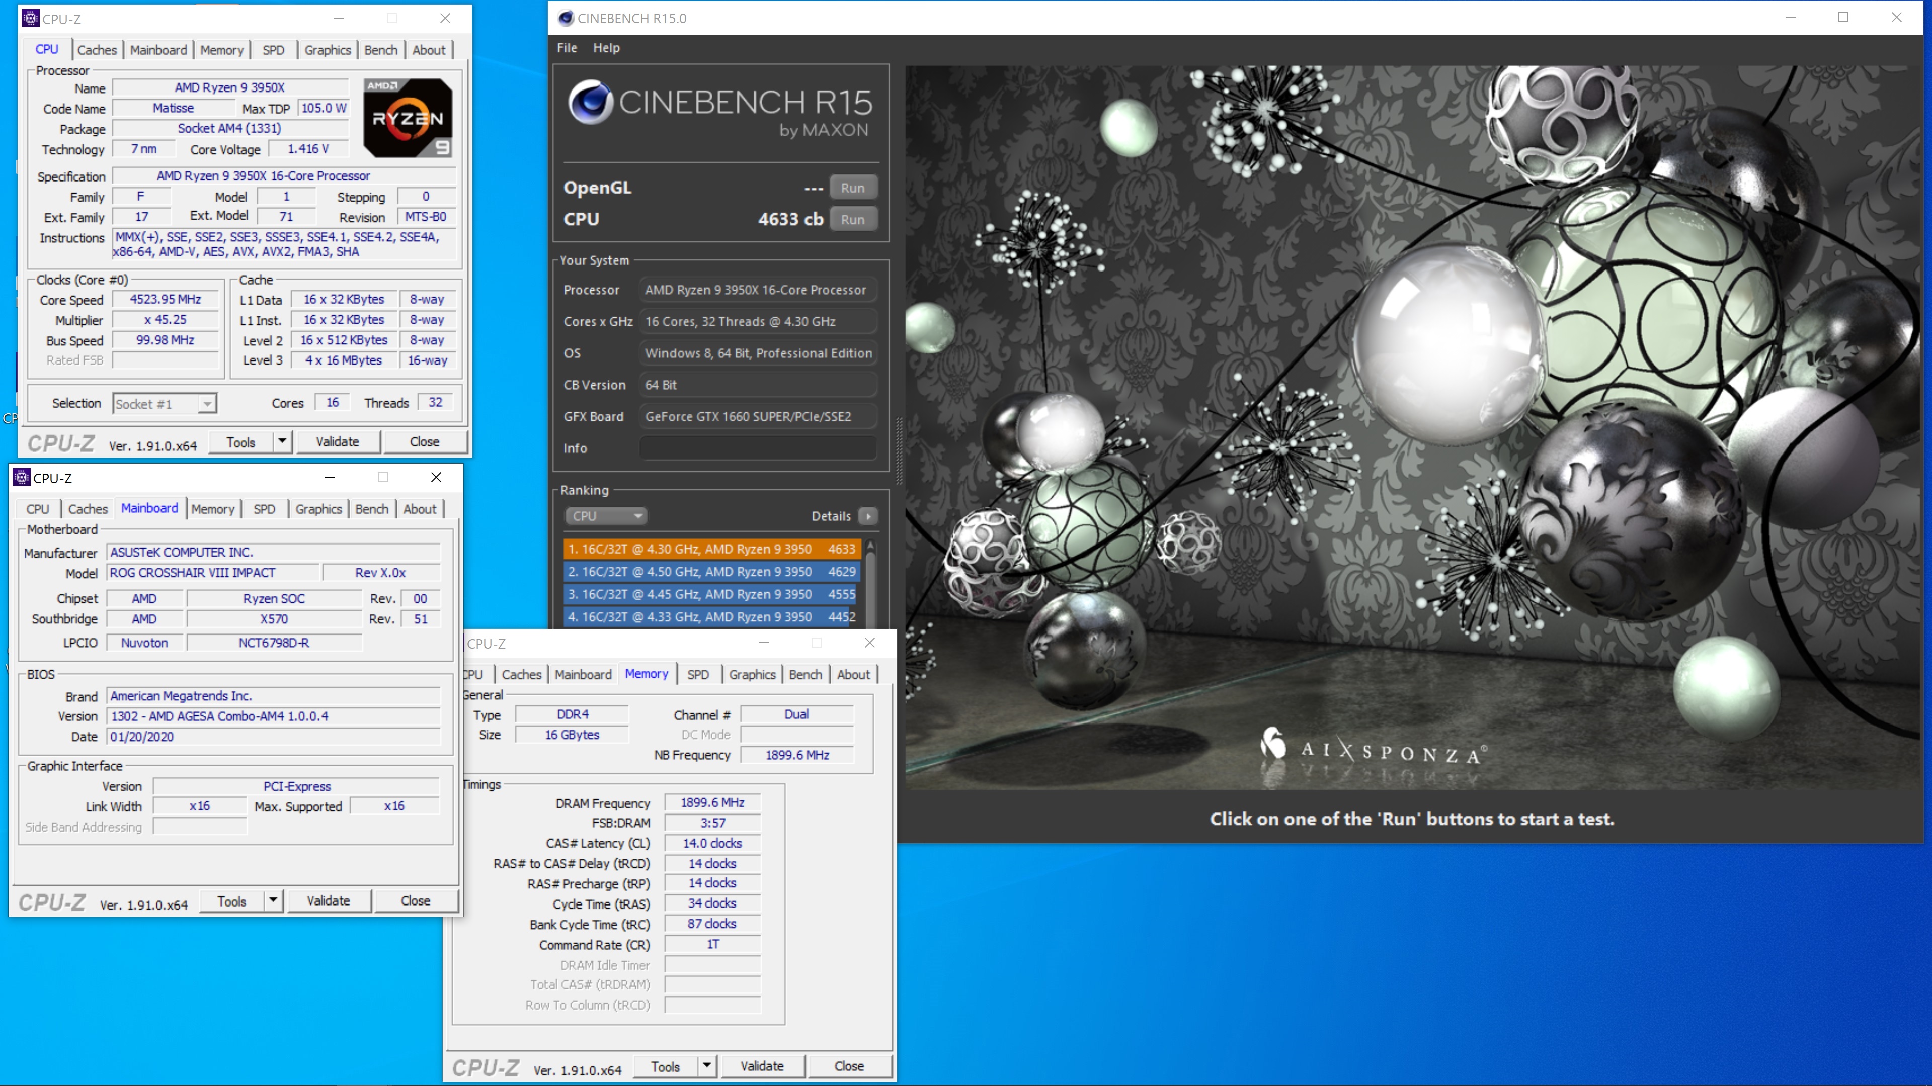Viewport: 1932px width, 1086px height.
Task: Click the Cinebench R15 title bar icon
Action: (566, 18)
